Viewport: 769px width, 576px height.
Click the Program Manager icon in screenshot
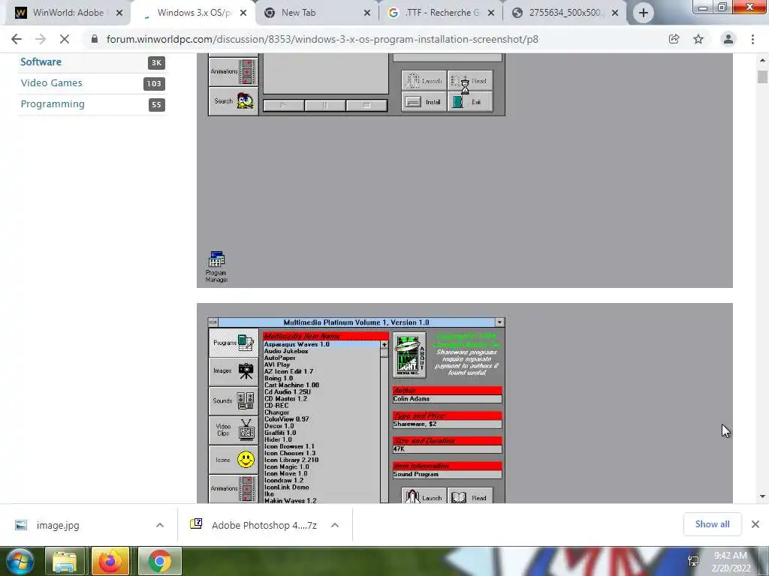[216, 266]
